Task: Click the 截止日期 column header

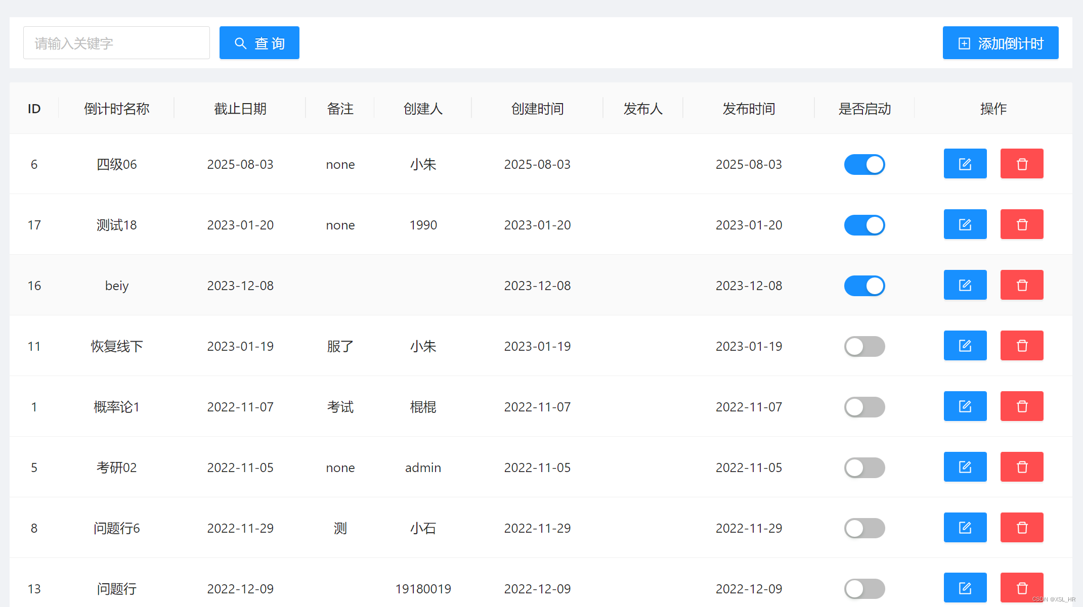Action: (x=240, y=109)
